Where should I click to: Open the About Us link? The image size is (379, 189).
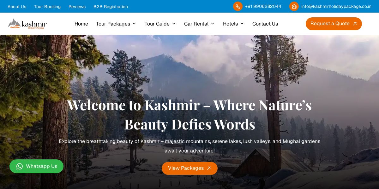17,7
